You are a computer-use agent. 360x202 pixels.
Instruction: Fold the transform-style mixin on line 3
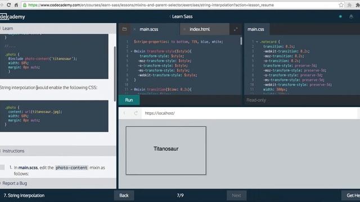tap(131, 51)
